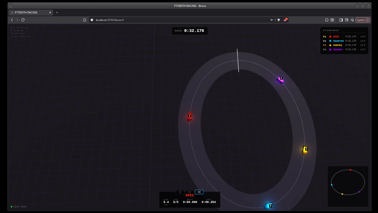Image resolution: width=378 pixels, height=213 pixels.
Task: Open the notification bell icon in toolbar
Action: tap(285, 20)
